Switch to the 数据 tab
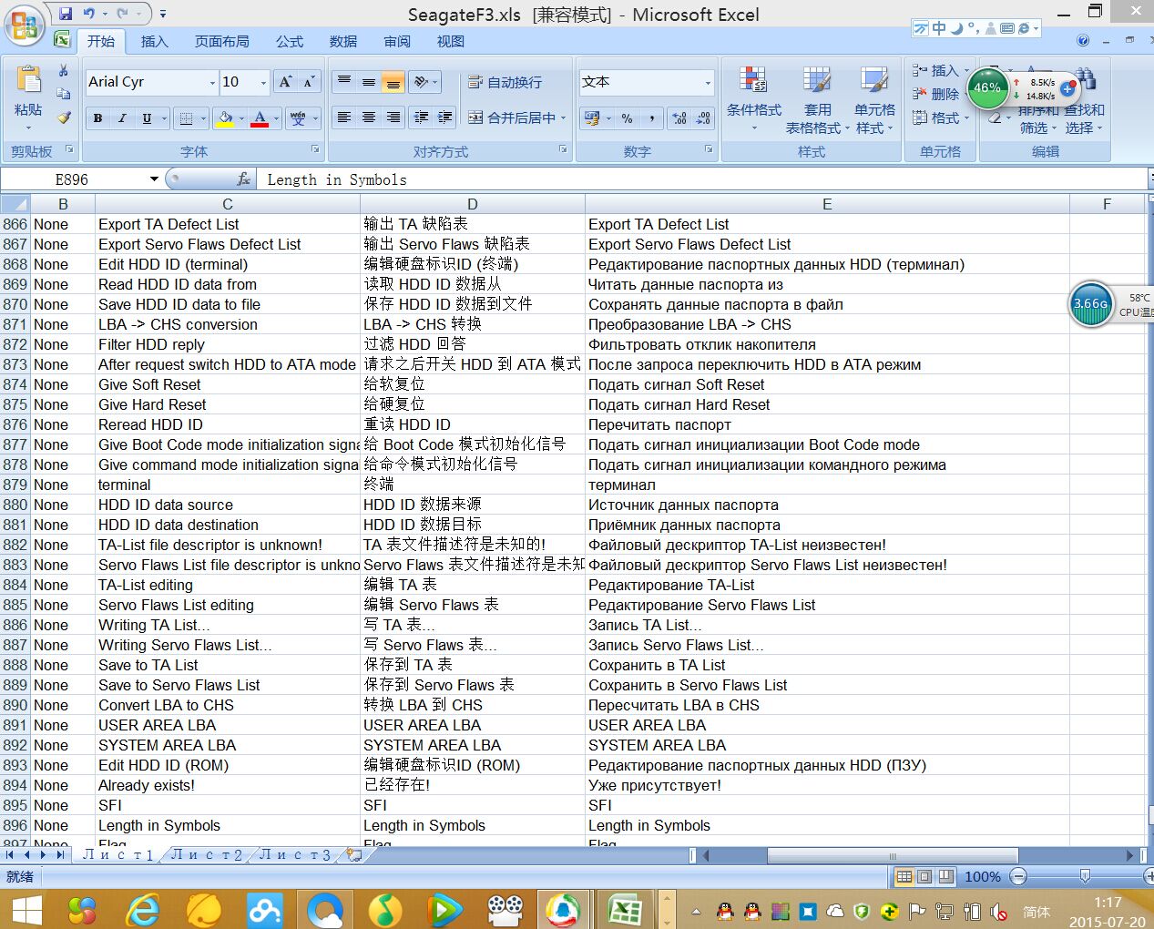 click(343, 41)
